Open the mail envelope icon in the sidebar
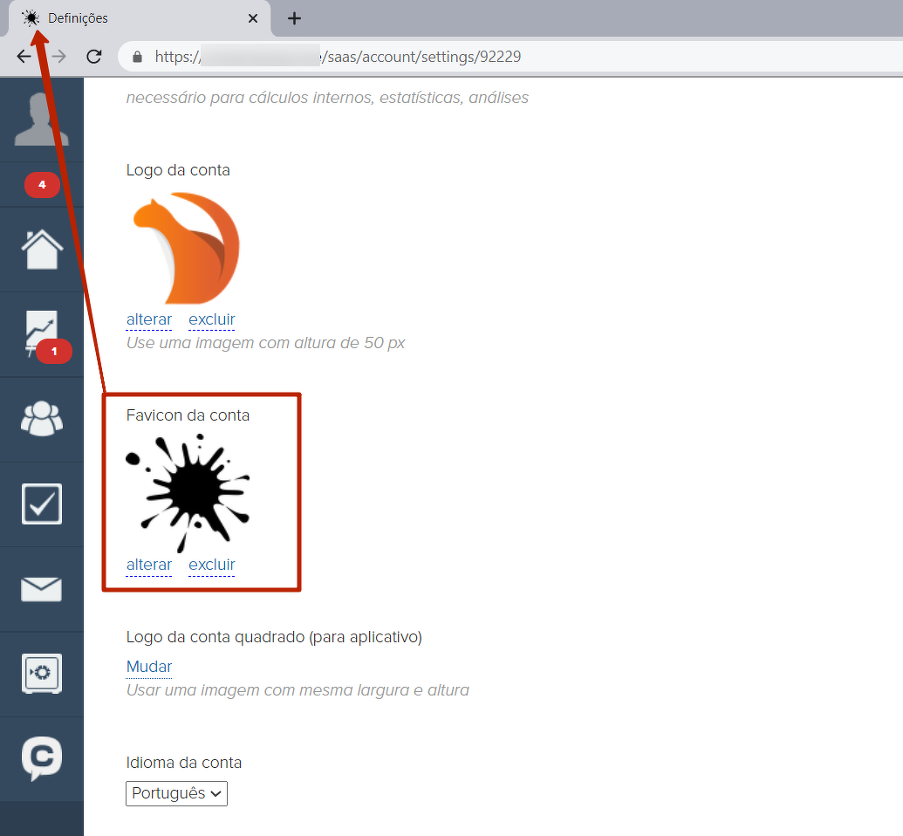Screen dimensions: 903x836 pyautogui.click(x=41, y=589)
